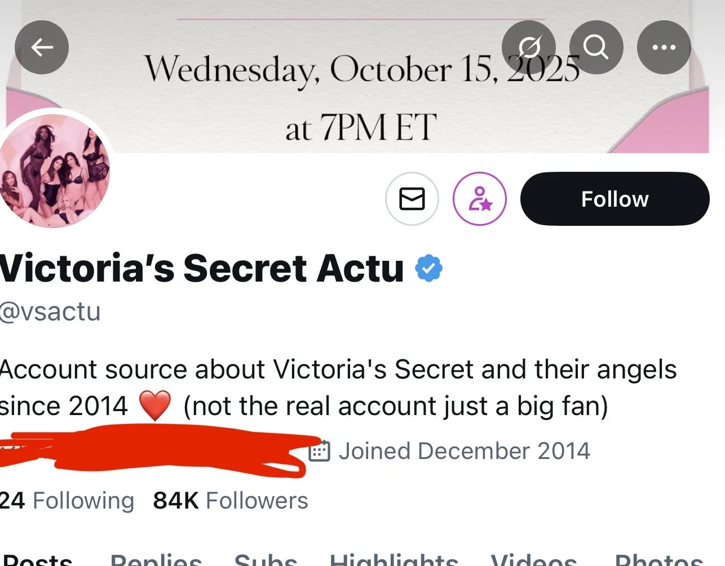Screen dimensions: 725x566
Task: Tap the blue verified checkmark badge
Action: click(429, 268)
